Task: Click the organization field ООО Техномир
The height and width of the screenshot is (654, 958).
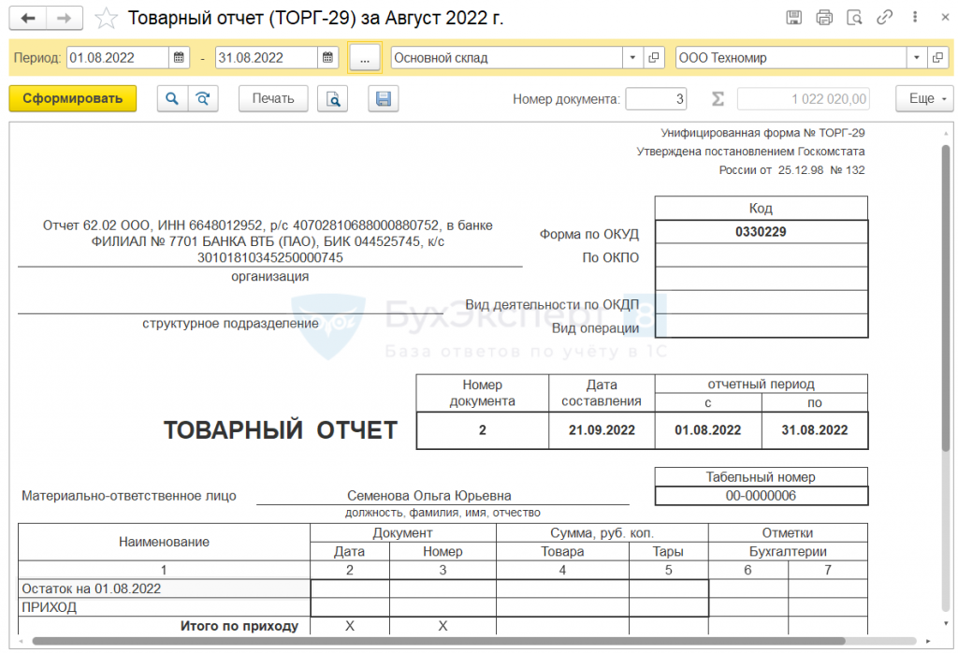Action: 791,57
